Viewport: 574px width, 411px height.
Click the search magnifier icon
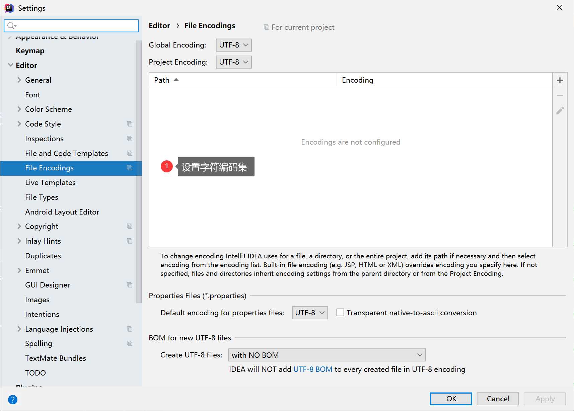click(11, 25)
